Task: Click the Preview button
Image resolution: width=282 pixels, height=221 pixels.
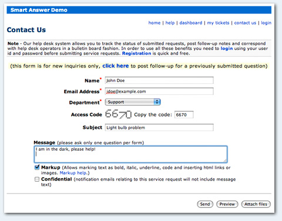Action: (x=227, y=204)
